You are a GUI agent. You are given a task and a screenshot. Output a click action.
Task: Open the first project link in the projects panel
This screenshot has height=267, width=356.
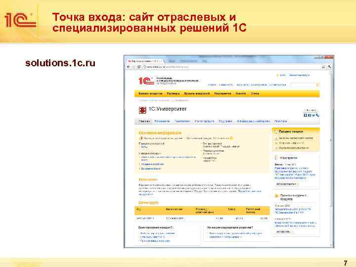pyautogui.click(x=293, y=211)
